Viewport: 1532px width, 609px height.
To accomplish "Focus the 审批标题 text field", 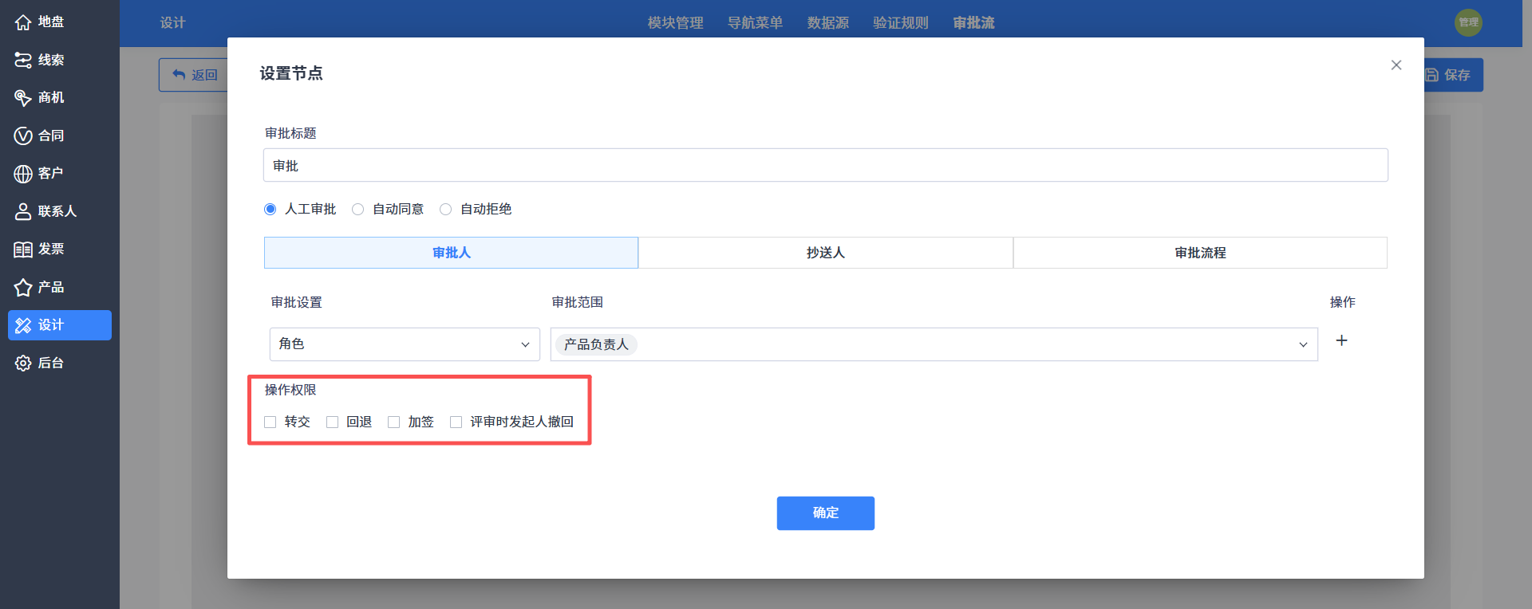I will [826, 165].
